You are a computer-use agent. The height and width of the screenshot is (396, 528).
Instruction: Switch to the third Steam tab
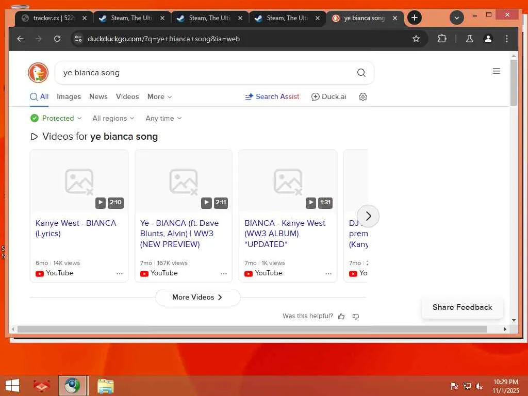click(x=287, y=18)
